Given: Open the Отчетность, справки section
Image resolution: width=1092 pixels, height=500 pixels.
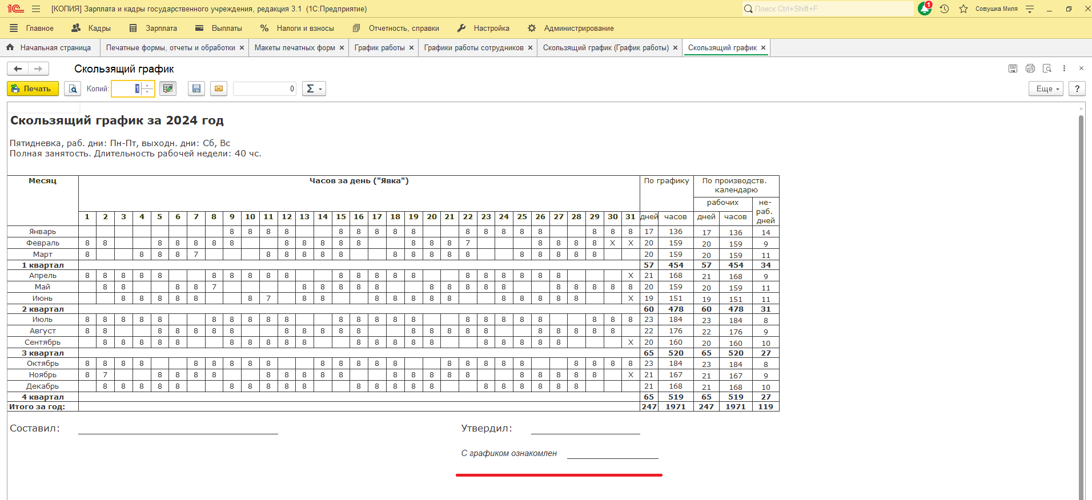Looking at the screenshot, I should click(396, 28).
